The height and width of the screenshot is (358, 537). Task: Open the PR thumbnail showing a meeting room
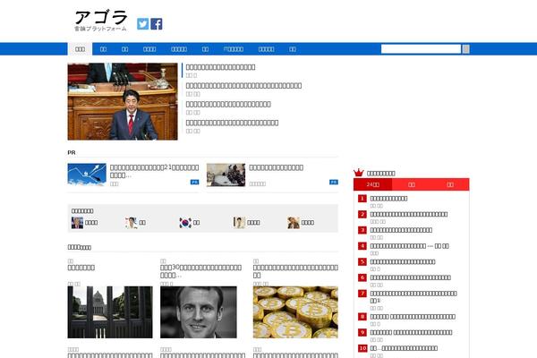coord(226,175)
